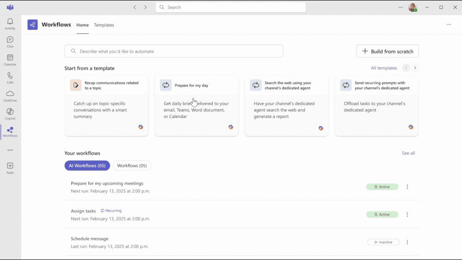Toggle Active status for Assign tasks
The width and height of the screenshot is (462, 260).
click(x=382, y=215)
